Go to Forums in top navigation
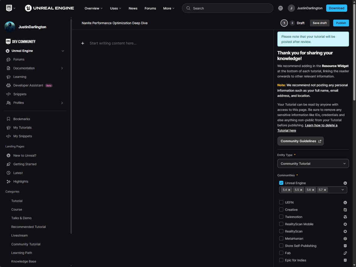 click(150, 8)
